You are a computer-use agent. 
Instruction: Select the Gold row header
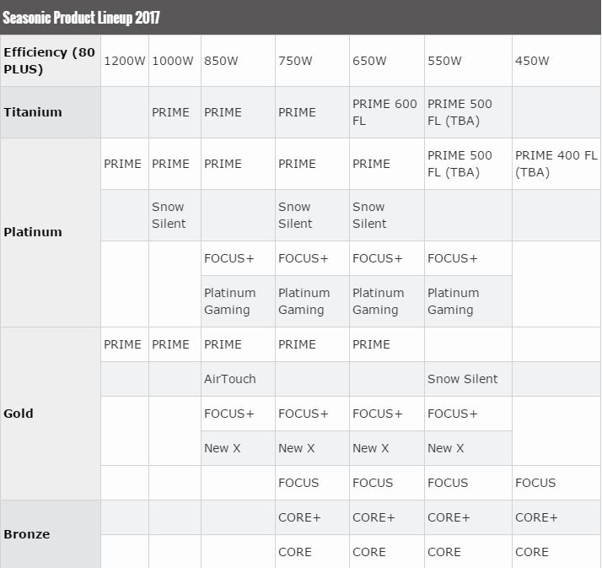(x=19, y=414)
